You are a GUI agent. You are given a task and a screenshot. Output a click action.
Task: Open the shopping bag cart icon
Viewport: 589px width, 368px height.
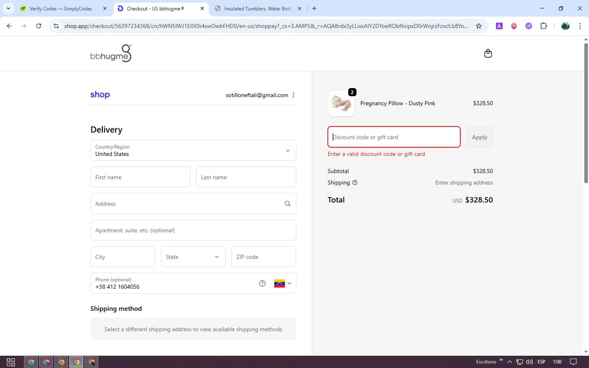click(488, 53)
